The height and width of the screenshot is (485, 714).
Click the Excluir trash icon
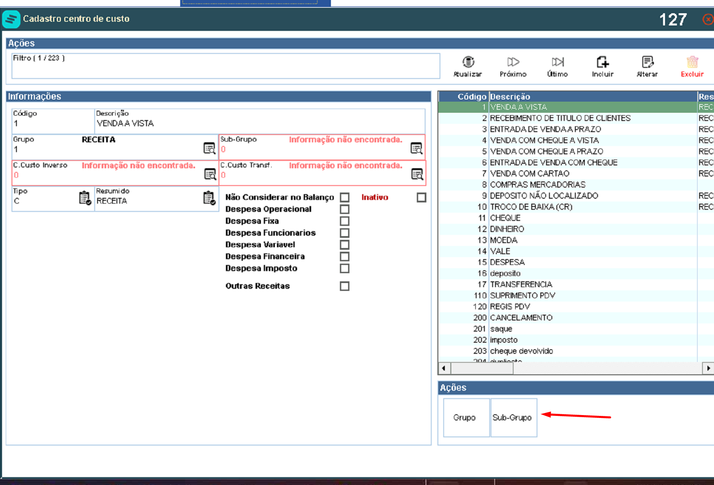click(x=692, y=62)
